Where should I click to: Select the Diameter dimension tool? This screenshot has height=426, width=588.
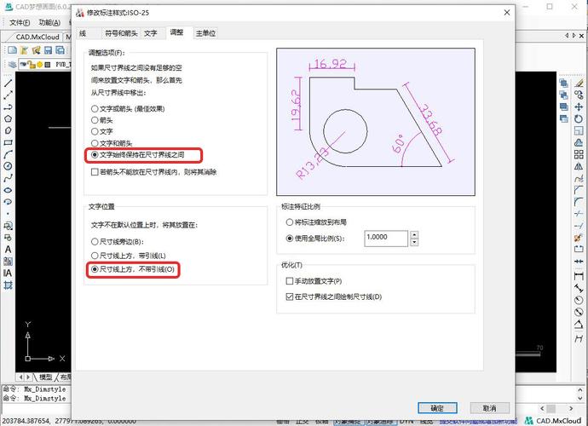[x=579, y=312]
